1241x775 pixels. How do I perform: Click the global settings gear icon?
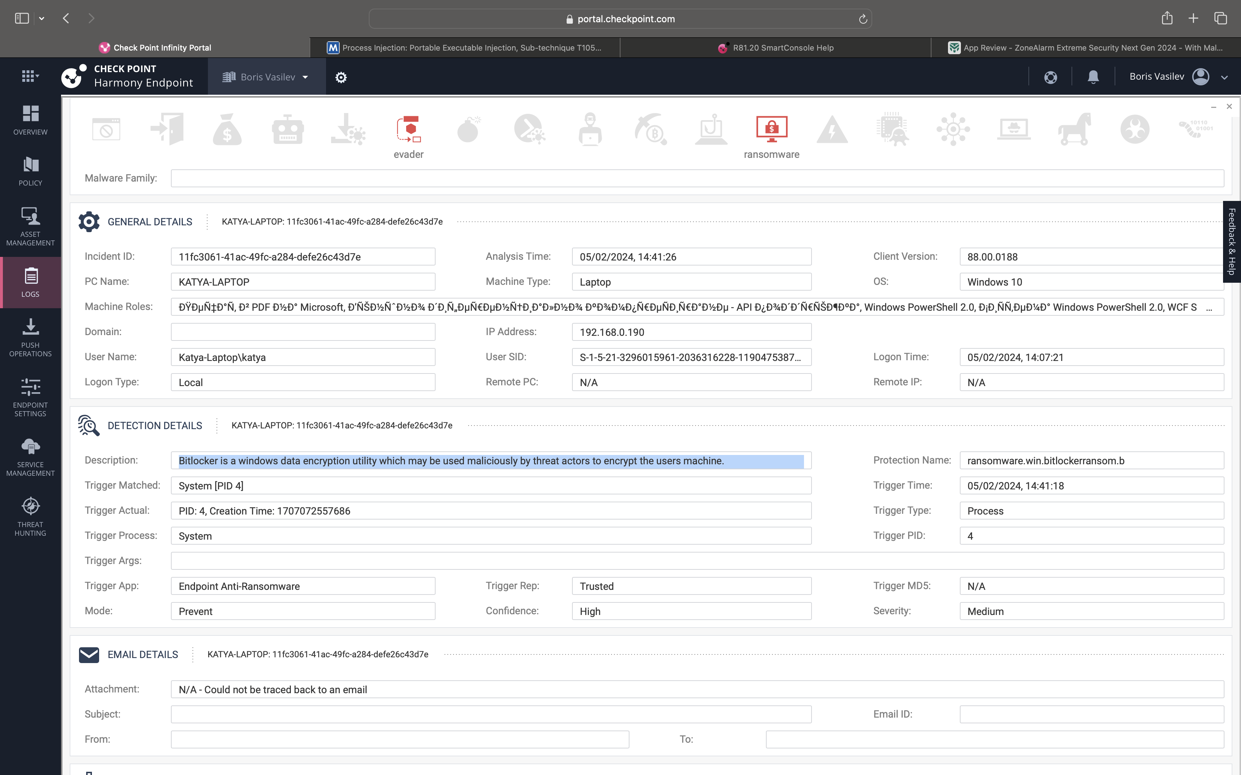[341, 77]
